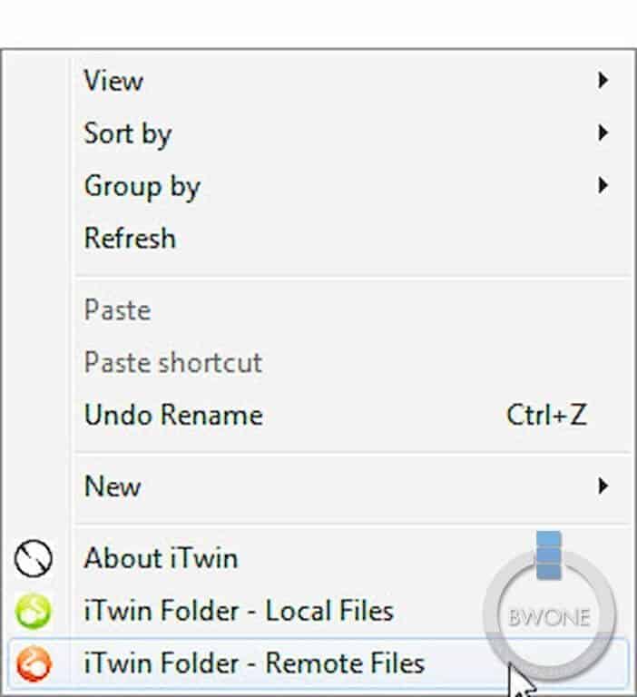Click the black circular About iTwin icon
This screenshot has width=637, height=697.
tap(34, 558)
